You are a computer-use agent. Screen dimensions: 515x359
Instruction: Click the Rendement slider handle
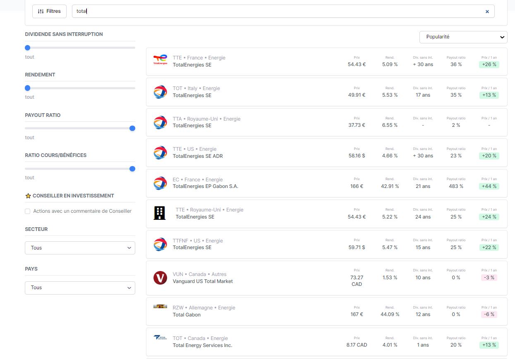click(x=28, y=88)
